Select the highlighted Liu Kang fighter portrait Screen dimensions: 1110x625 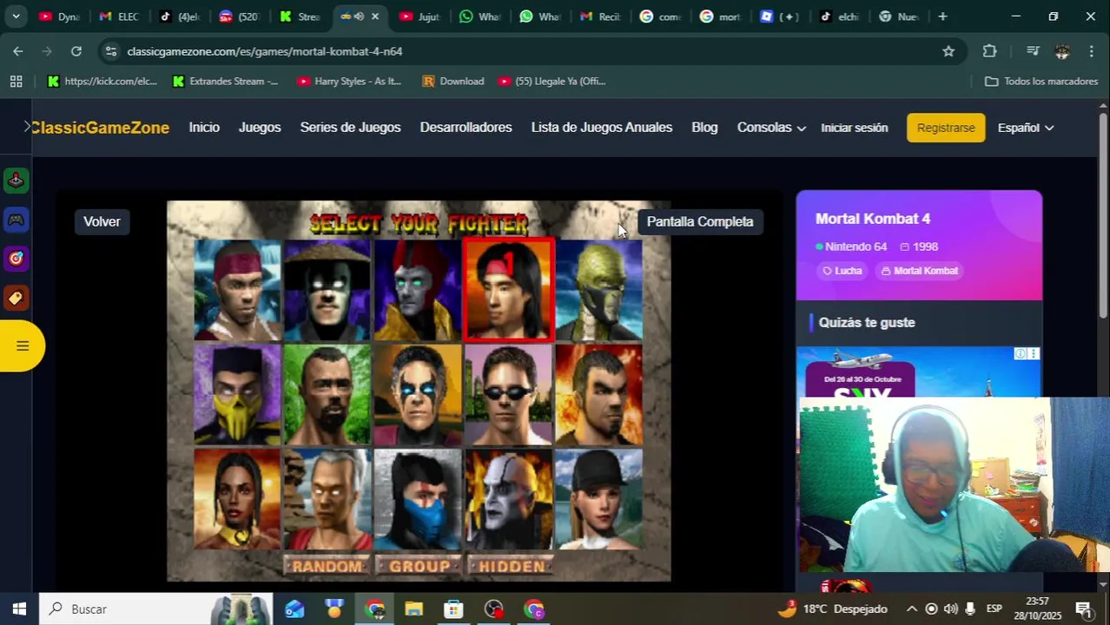(509, 290)
